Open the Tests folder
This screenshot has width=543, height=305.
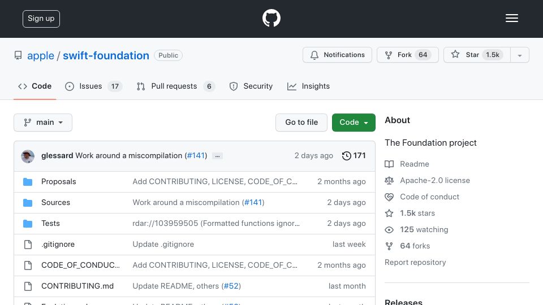[x=50, y=224]
